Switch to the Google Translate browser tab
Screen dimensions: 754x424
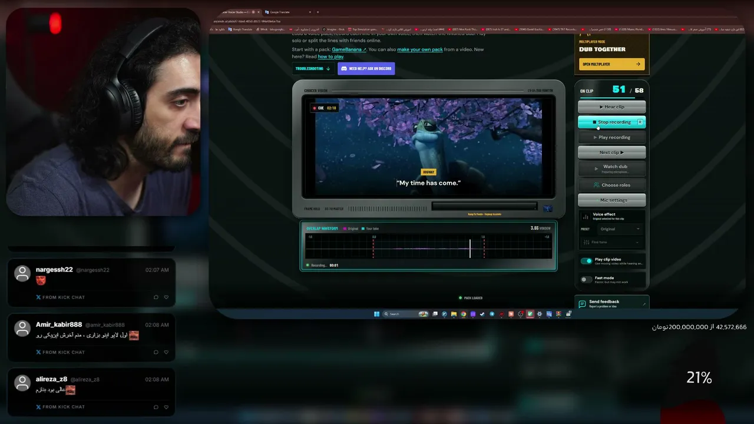point(287,12)
